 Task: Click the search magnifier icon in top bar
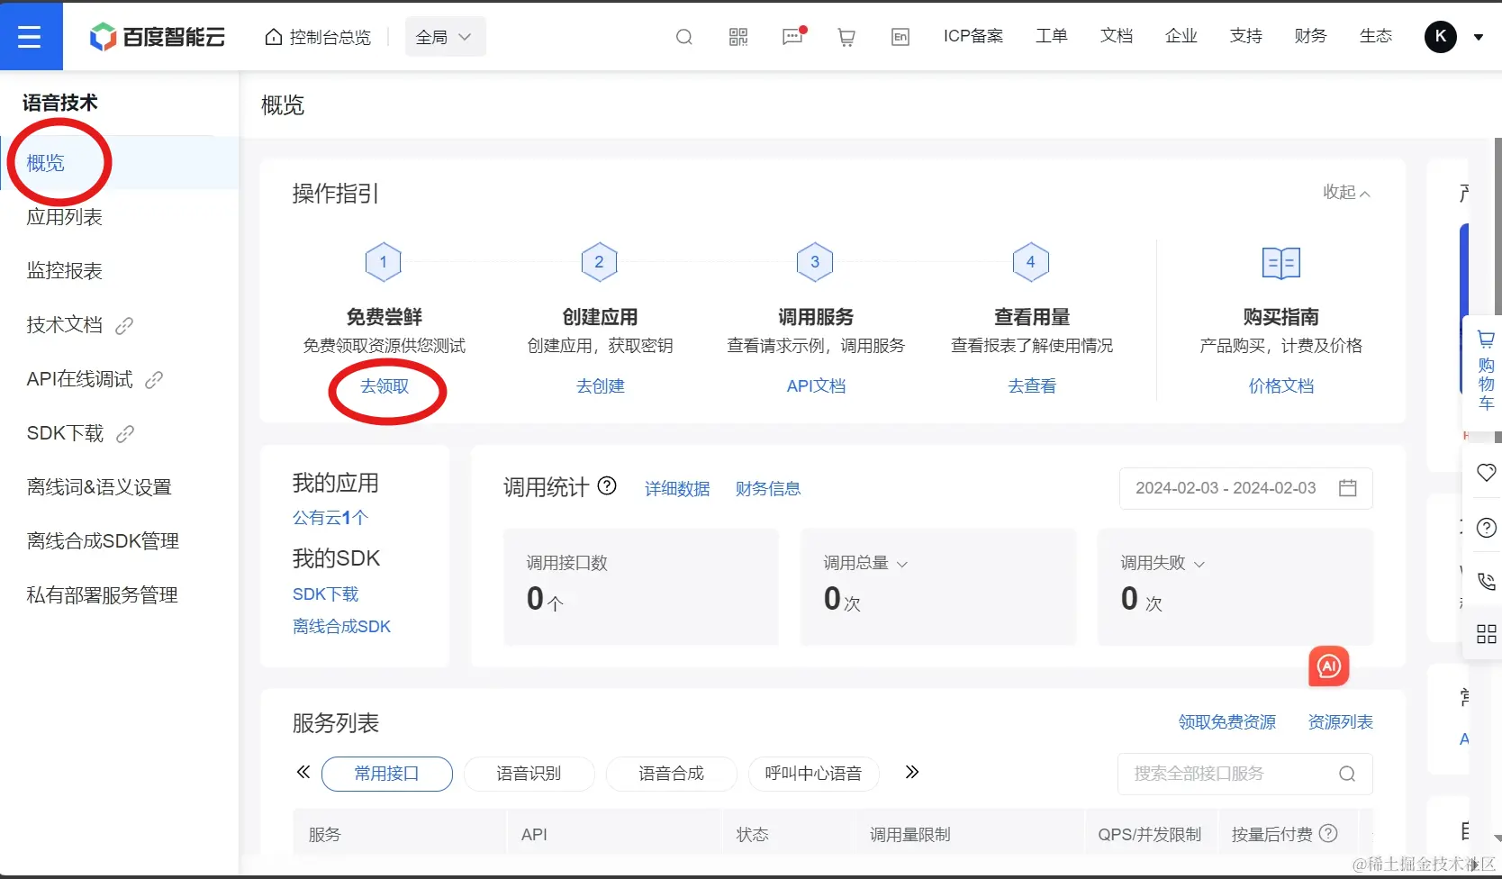click(x=684, y=37)
